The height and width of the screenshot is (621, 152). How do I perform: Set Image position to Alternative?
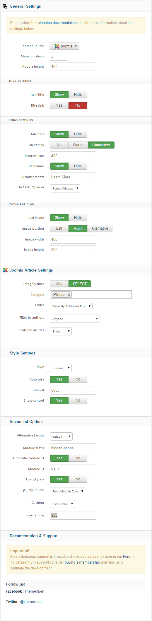pyautogui.click(x=100, y=228)
